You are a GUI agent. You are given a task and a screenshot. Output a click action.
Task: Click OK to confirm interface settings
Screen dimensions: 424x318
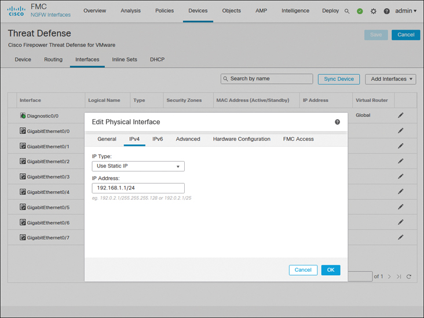point(330,270)
